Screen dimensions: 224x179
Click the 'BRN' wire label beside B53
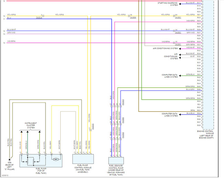point(193,110)
